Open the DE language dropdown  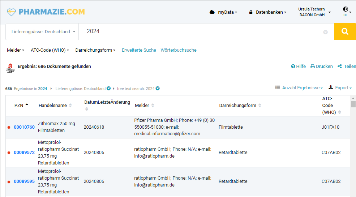click(x=347, y=12)
